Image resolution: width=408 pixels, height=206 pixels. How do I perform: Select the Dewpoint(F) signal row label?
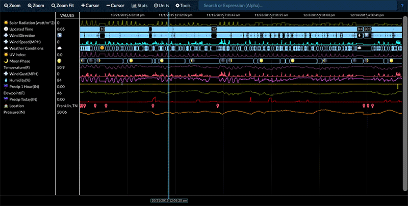click(x=14, y=93)
